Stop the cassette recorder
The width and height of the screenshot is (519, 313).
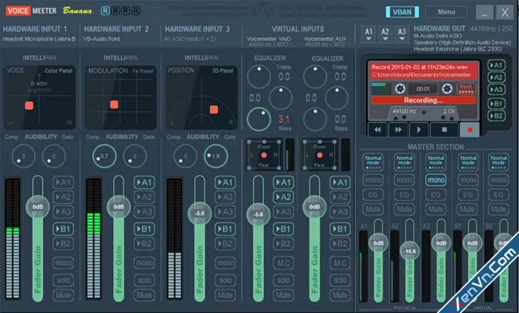tap(444, 130)
